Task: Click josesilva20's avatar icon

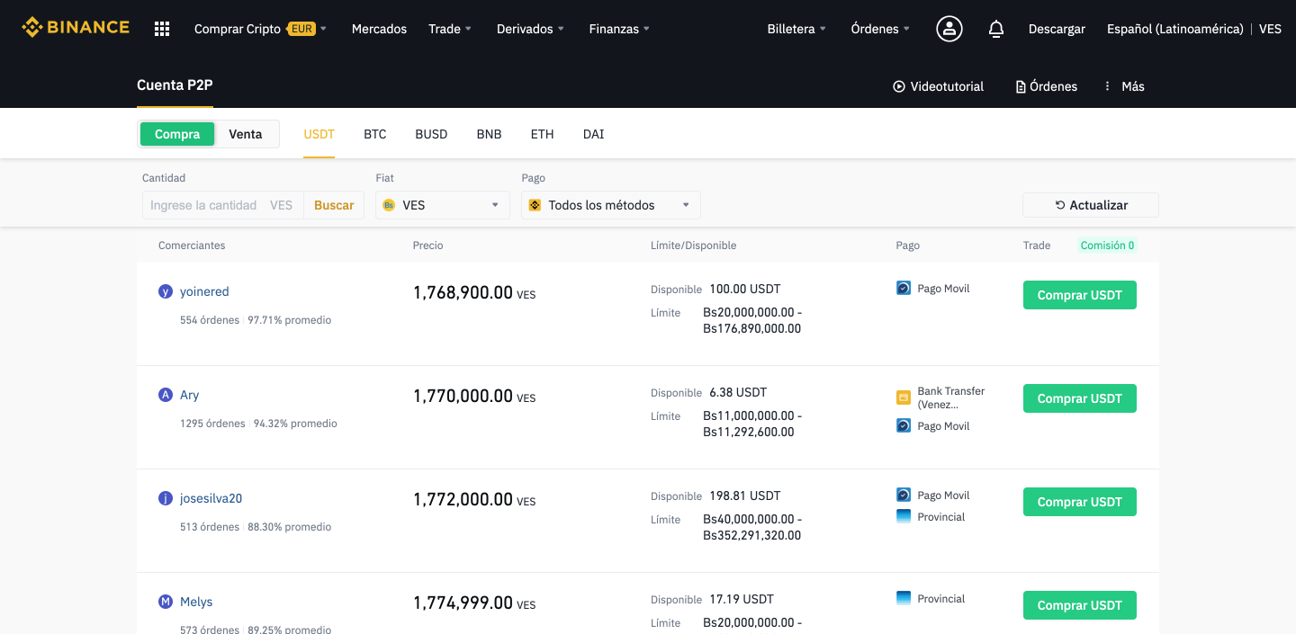Action: [165, 498]
